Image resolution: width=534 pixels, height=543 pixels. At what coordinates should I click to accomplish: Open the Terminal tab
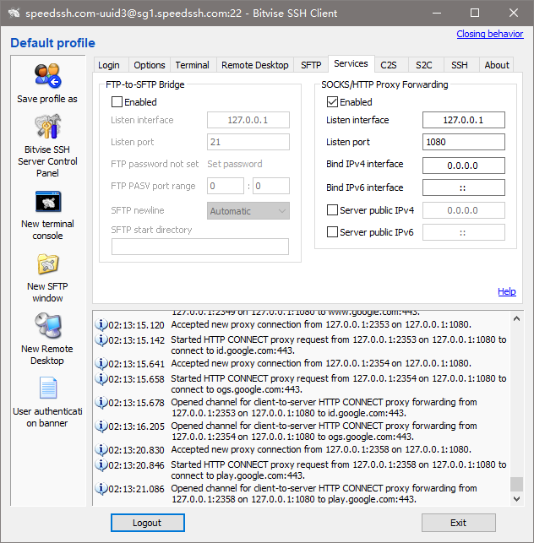click(x=193, y=65)
